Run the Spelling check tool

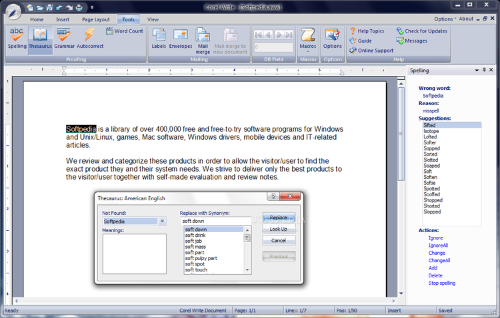click(17, 39)
